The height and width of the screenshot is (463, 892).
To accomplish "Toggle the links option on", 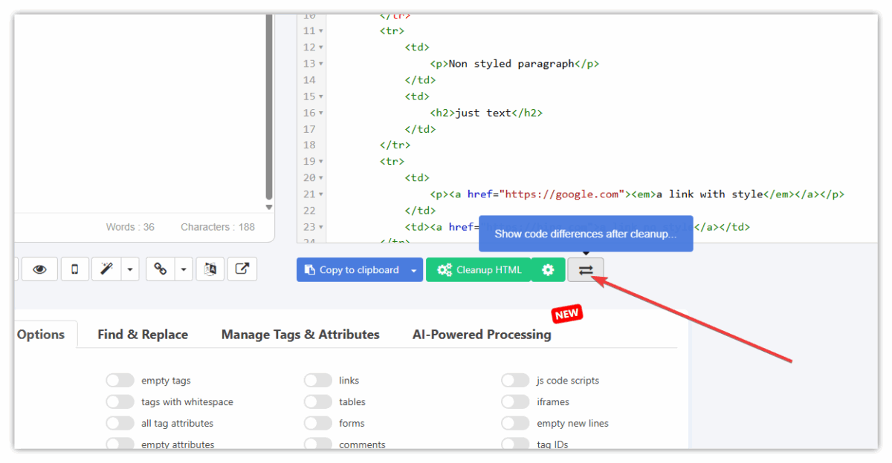I will pos(317,381).
